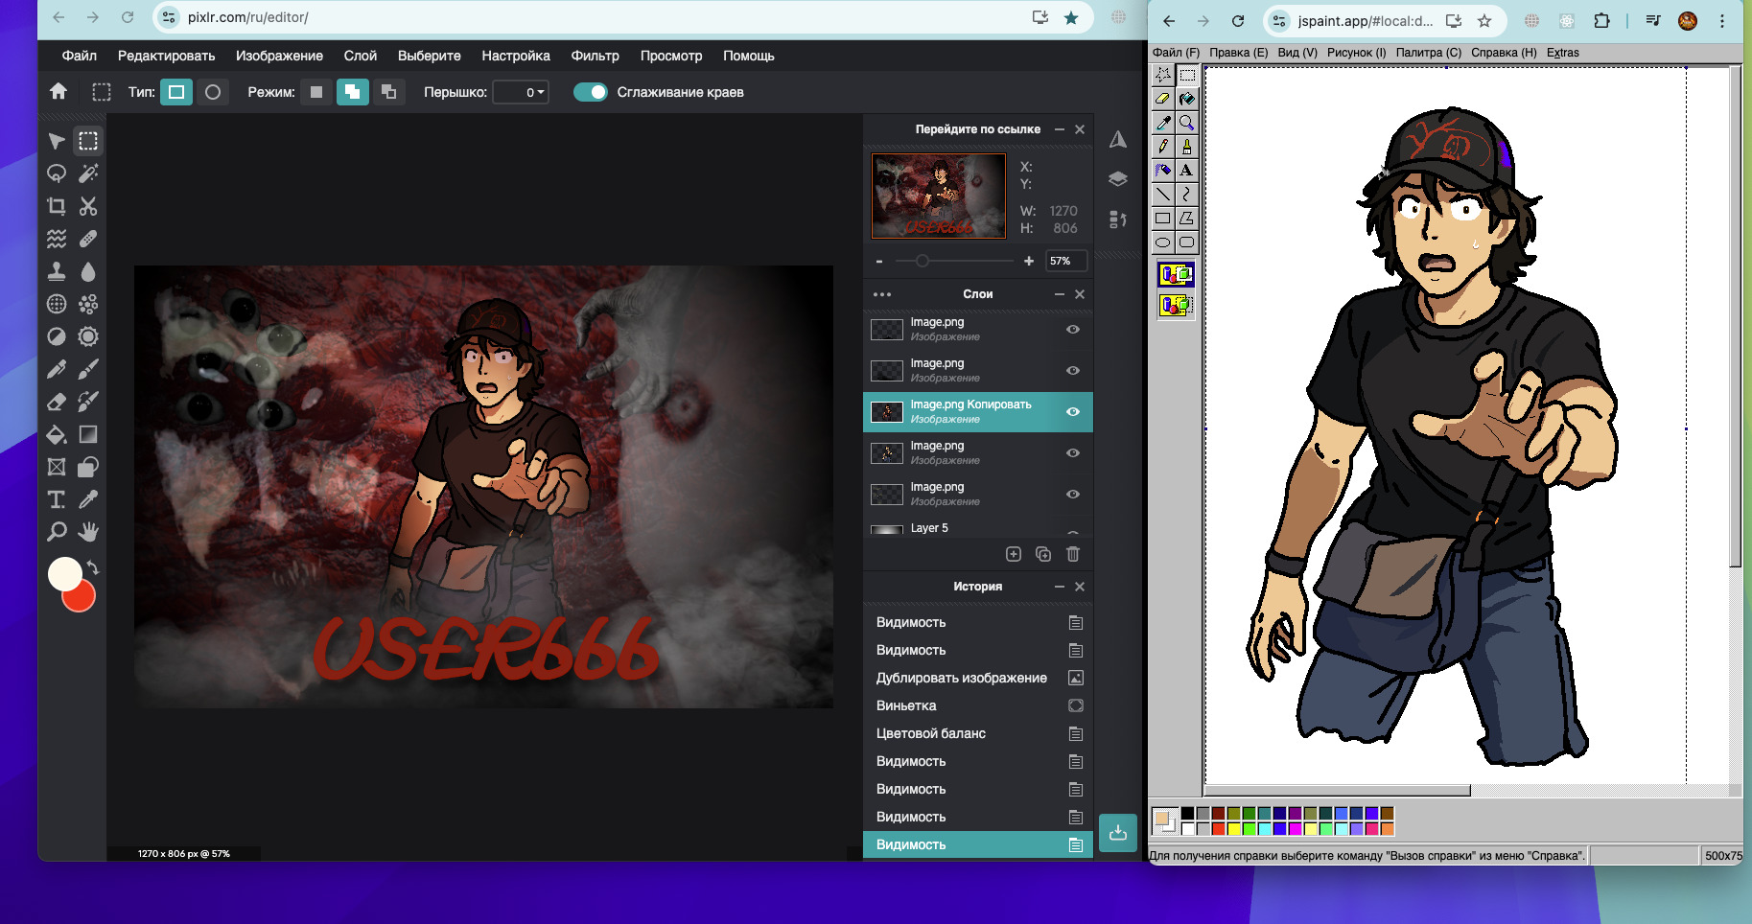Select the Fill bucket tool in Pixlr
This screenshot has height=924, width=1752.
(x=57, y=434)
